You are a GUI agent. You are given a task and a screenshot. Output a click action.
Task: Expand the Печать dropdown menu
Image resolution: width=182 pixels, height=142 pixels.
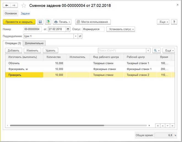[62, 22]
